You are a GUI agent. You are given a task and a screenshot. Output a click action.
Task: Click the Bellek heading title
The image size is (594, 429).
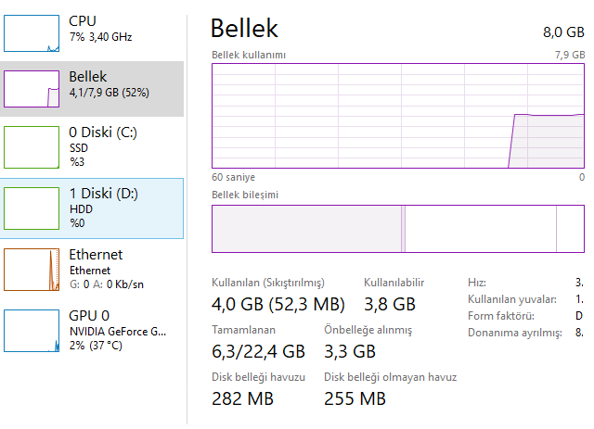point(244,29)
